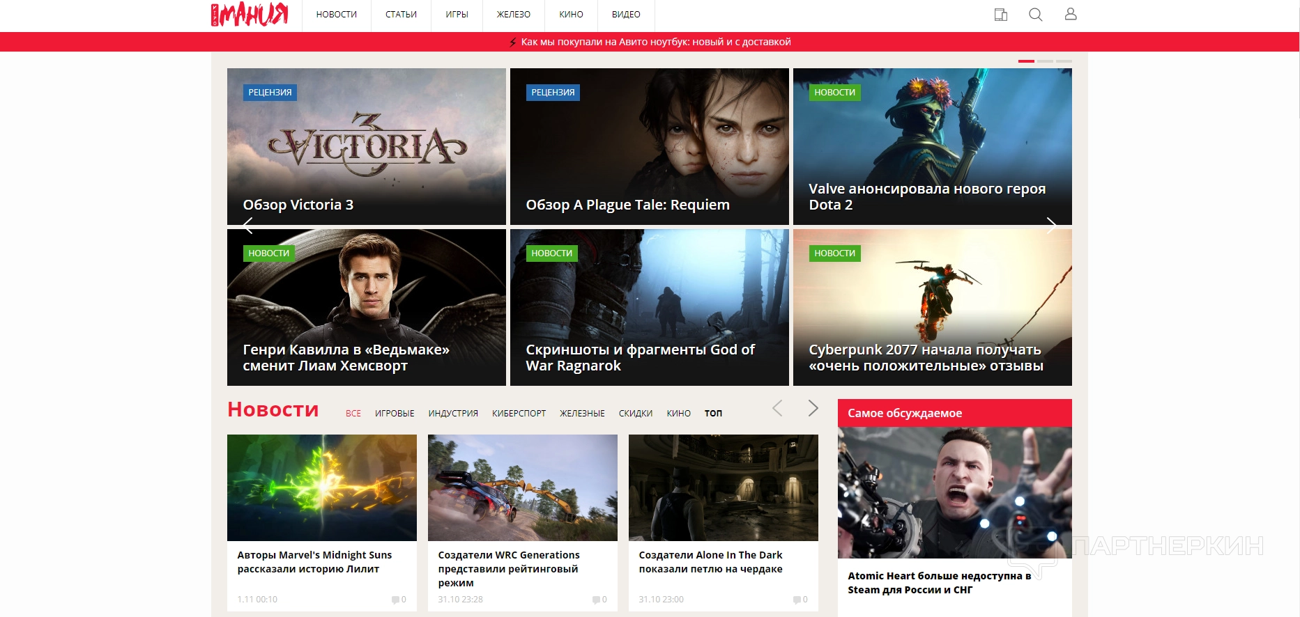Select the first carousel page indicator
The height and width of the screenshot is (617, 1300).
[1026, 61]
